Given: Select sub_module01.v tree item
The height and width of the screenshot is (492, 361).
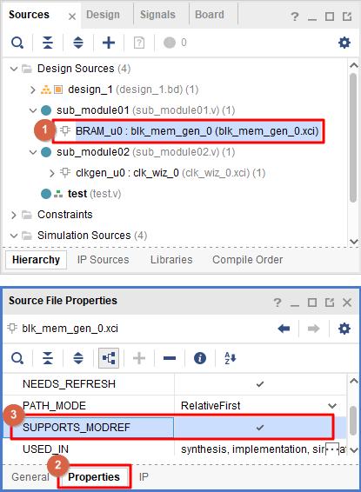Looking at the screenshot, I should (x=145, y=110).
